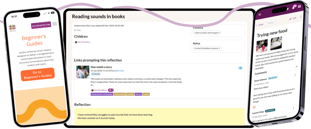Select the Communication and language tag
The width and height of the screenshot is (311, 129).
point(102,94)
